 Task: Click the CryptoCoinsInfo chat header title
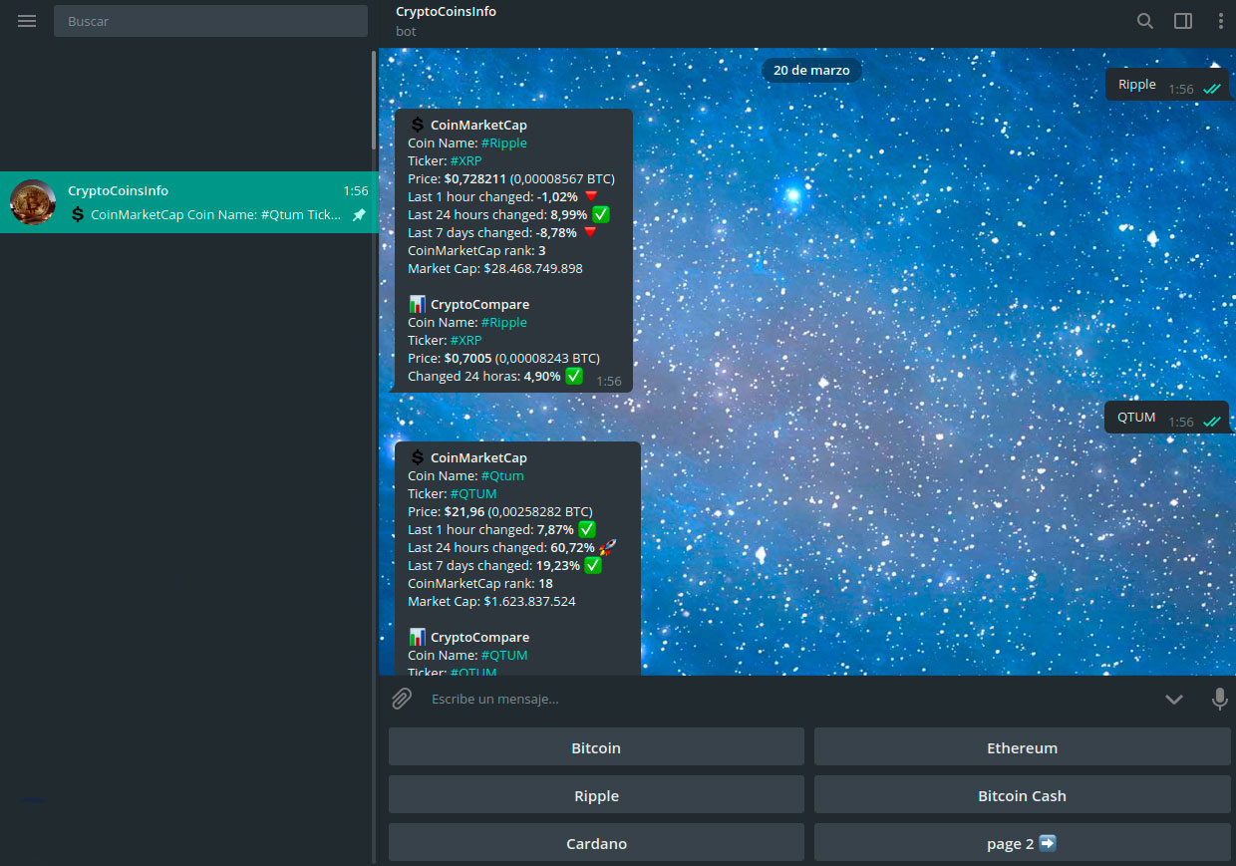(446, 12)
